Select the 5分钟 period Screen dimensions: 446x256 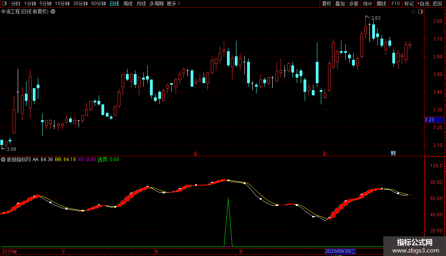point(45,4)
